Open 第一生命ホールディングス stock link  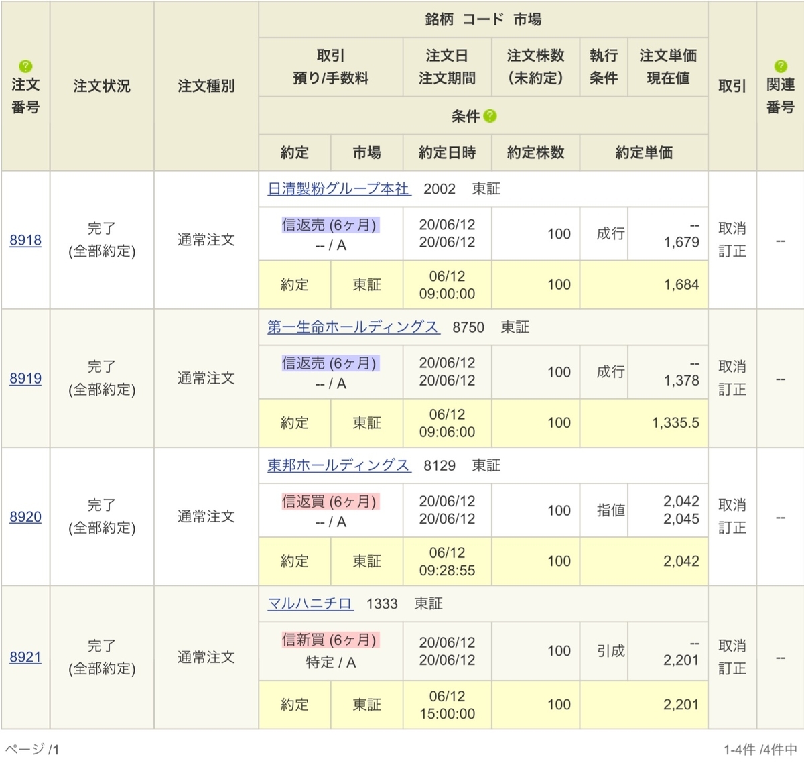coord(353,327)
